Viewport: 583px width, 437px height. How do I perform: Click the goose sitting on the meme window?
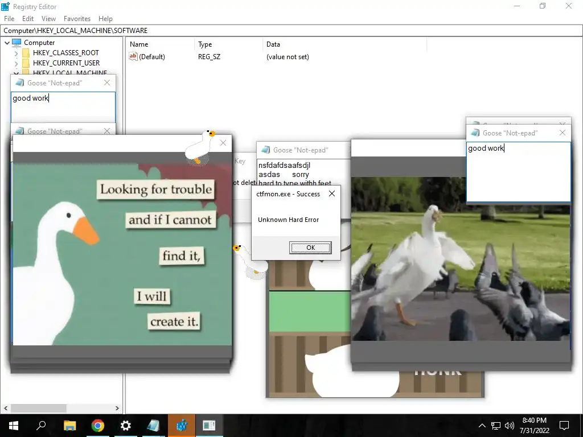pos(200,147)
